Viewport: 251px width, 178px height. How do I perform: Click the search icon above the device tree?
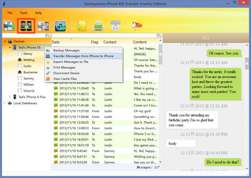tap(48, 35)
